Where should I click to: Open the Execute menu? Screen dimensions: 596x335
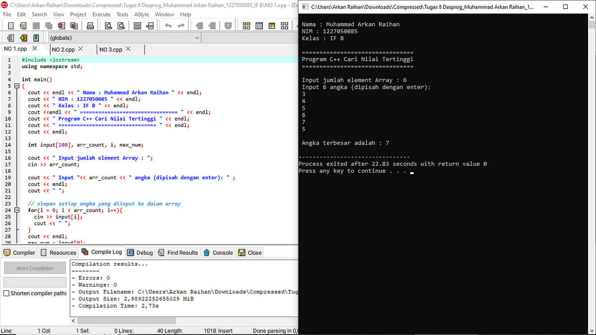(x=101, y=14)
